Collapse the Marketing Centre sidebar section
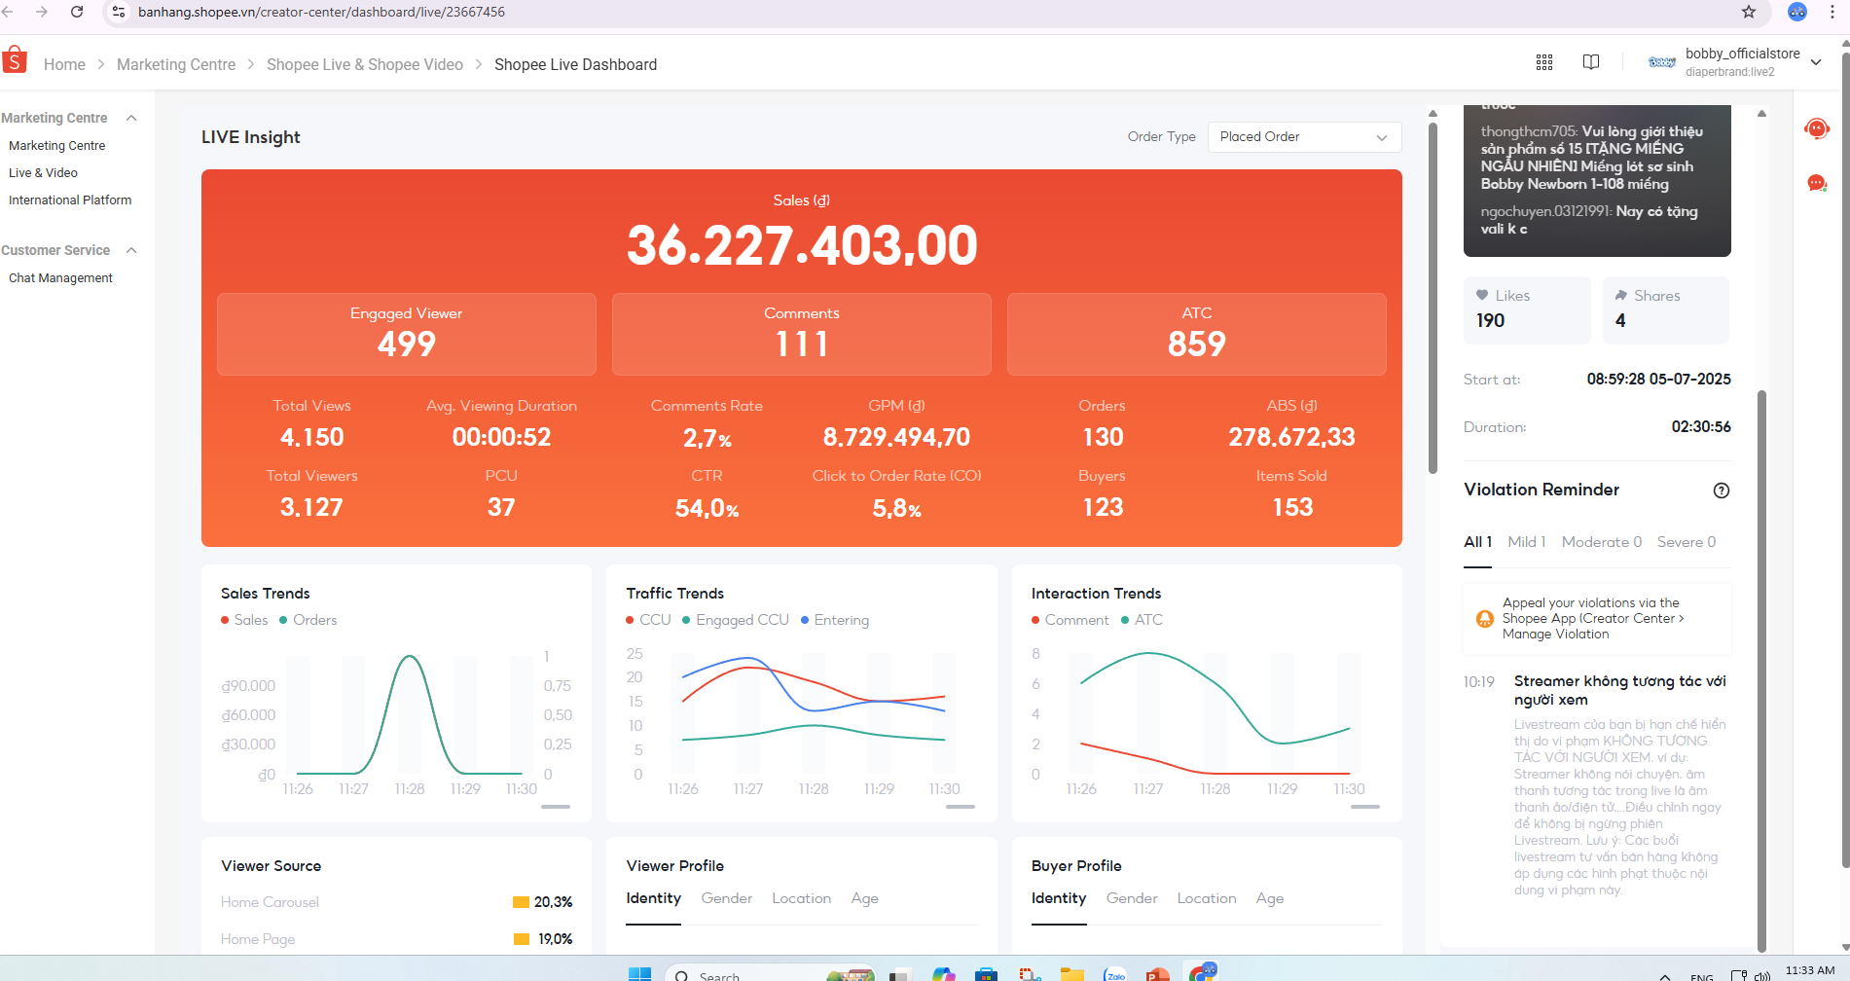Image resolution: width=1850 pixels, height=981 pixels. [131, 118]
